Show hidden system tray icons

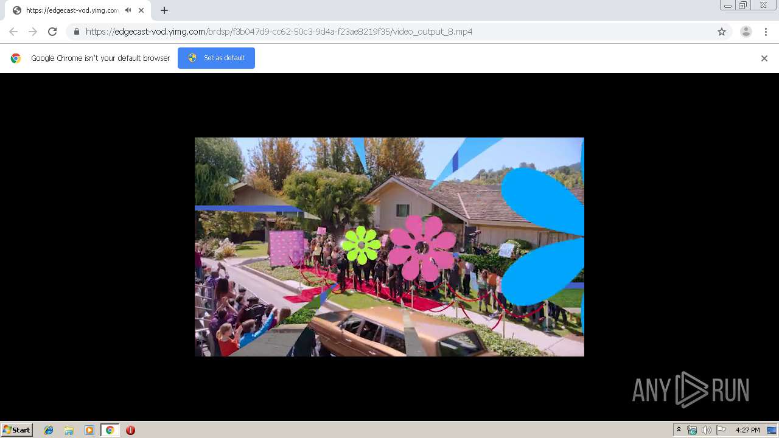point(679,430)
